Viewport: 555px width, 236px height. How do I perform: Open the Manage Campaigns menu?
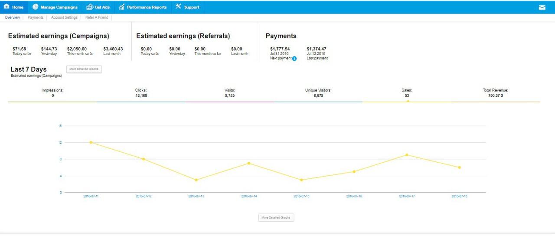(55, 7)
